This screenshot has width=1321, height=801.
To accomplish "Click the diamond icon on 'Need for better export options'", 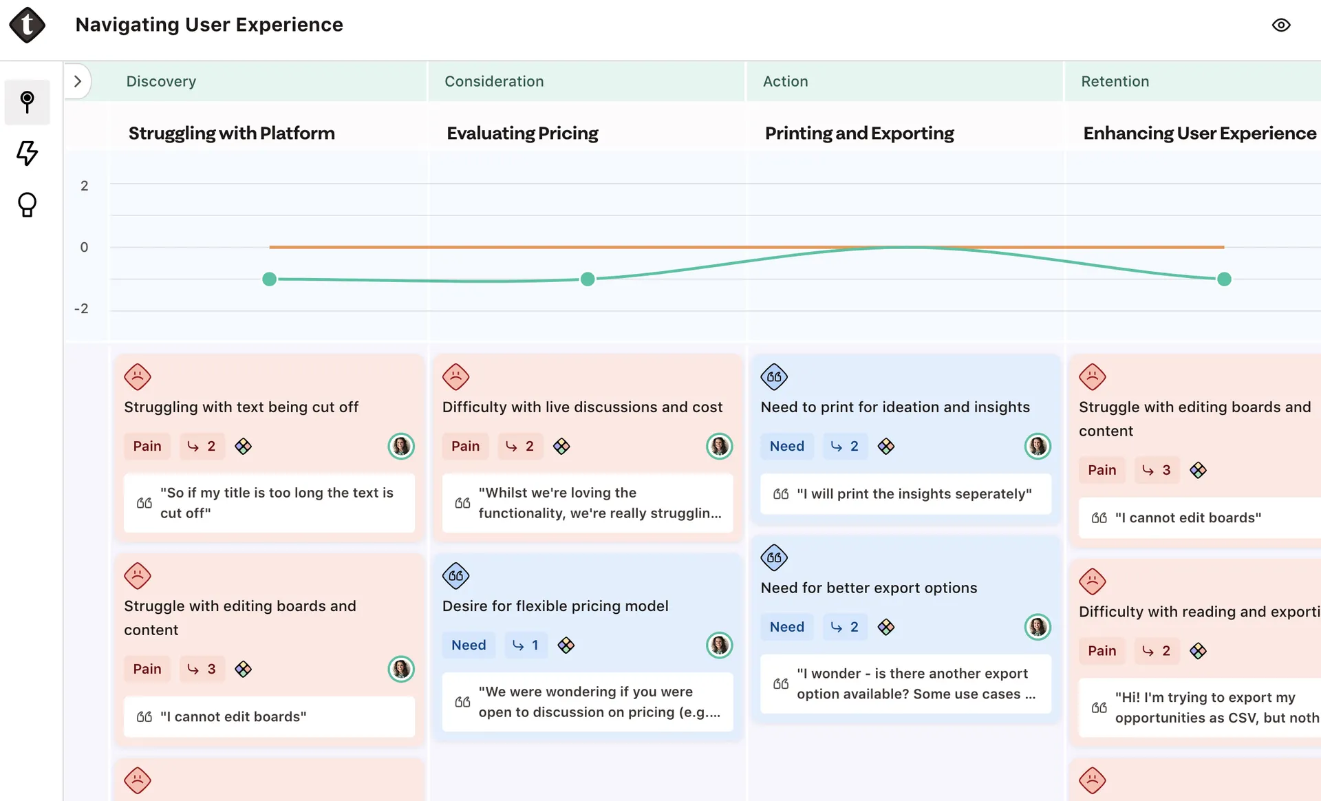I will (886, 627).
